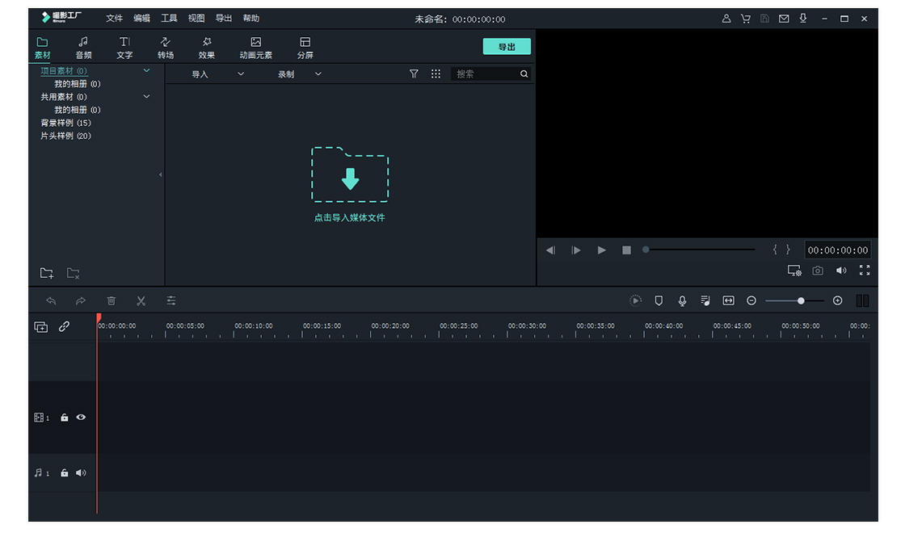Take a snapshot with the camera icon

click(x=818, y=271)
